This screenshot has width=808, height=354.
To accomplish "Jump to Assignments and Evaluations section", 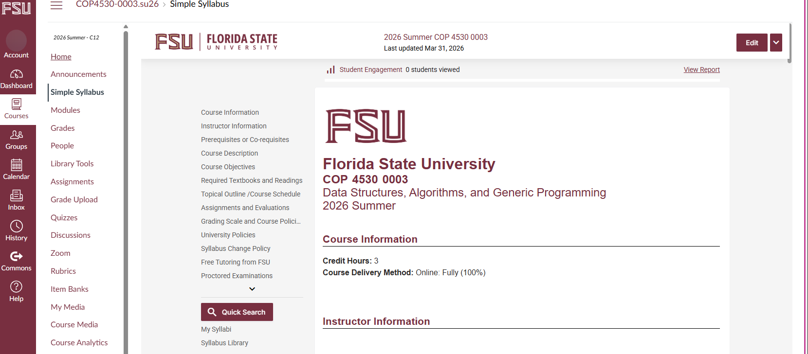I will [245, 208].
